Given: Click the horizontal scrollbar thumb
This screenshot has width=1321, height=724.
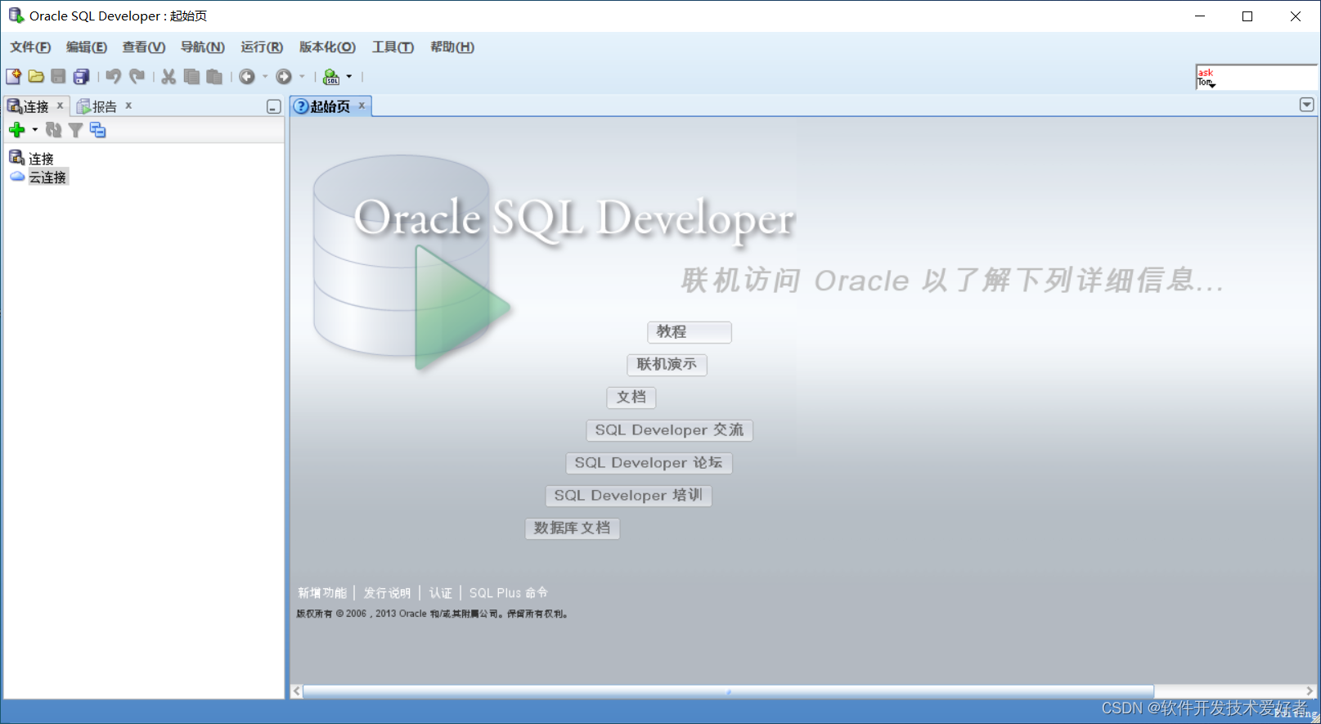Looking at the screenshot, I should (728, 691).
